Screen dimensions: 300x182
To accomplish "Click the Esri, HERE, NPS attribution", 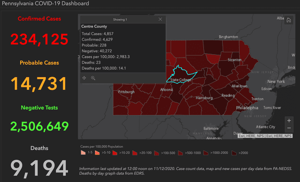I will coord(265,136).
